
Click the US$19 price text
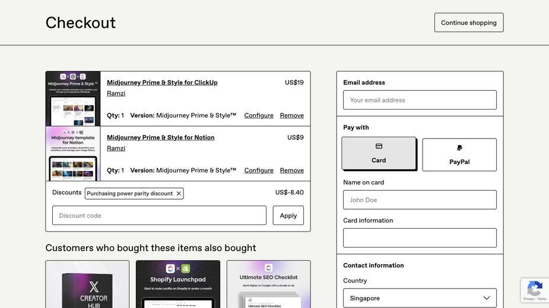294,82
